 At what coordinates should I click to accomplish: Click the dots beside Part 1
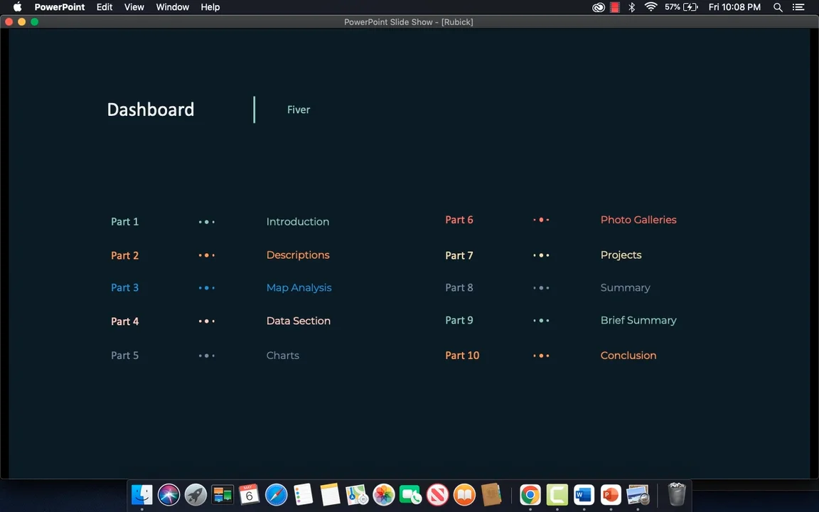[206, 222]
